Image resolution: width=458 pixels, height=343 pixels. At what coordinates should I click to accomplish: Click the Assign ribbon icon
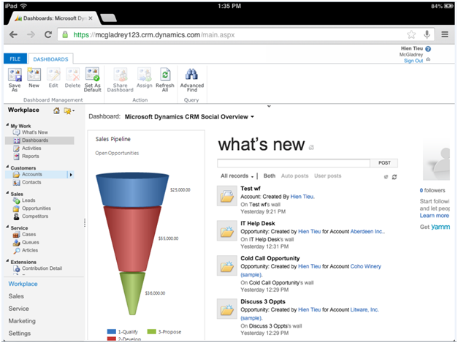pos(145,75)
